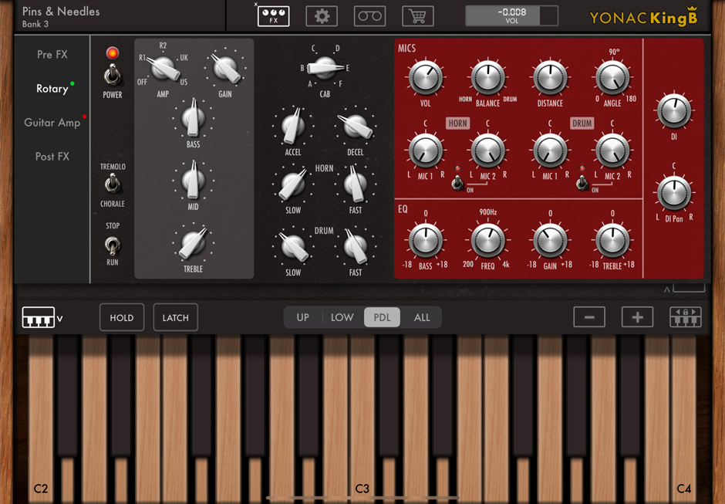Image resolution: width=725 pixels, height=504 pixels.
Task: Open the tape recorder icon
Action: pos(369,16)
